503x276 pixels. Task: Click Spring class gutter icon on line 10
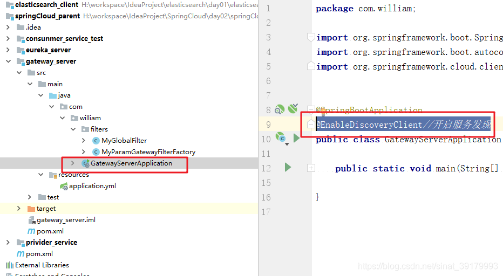282,138
